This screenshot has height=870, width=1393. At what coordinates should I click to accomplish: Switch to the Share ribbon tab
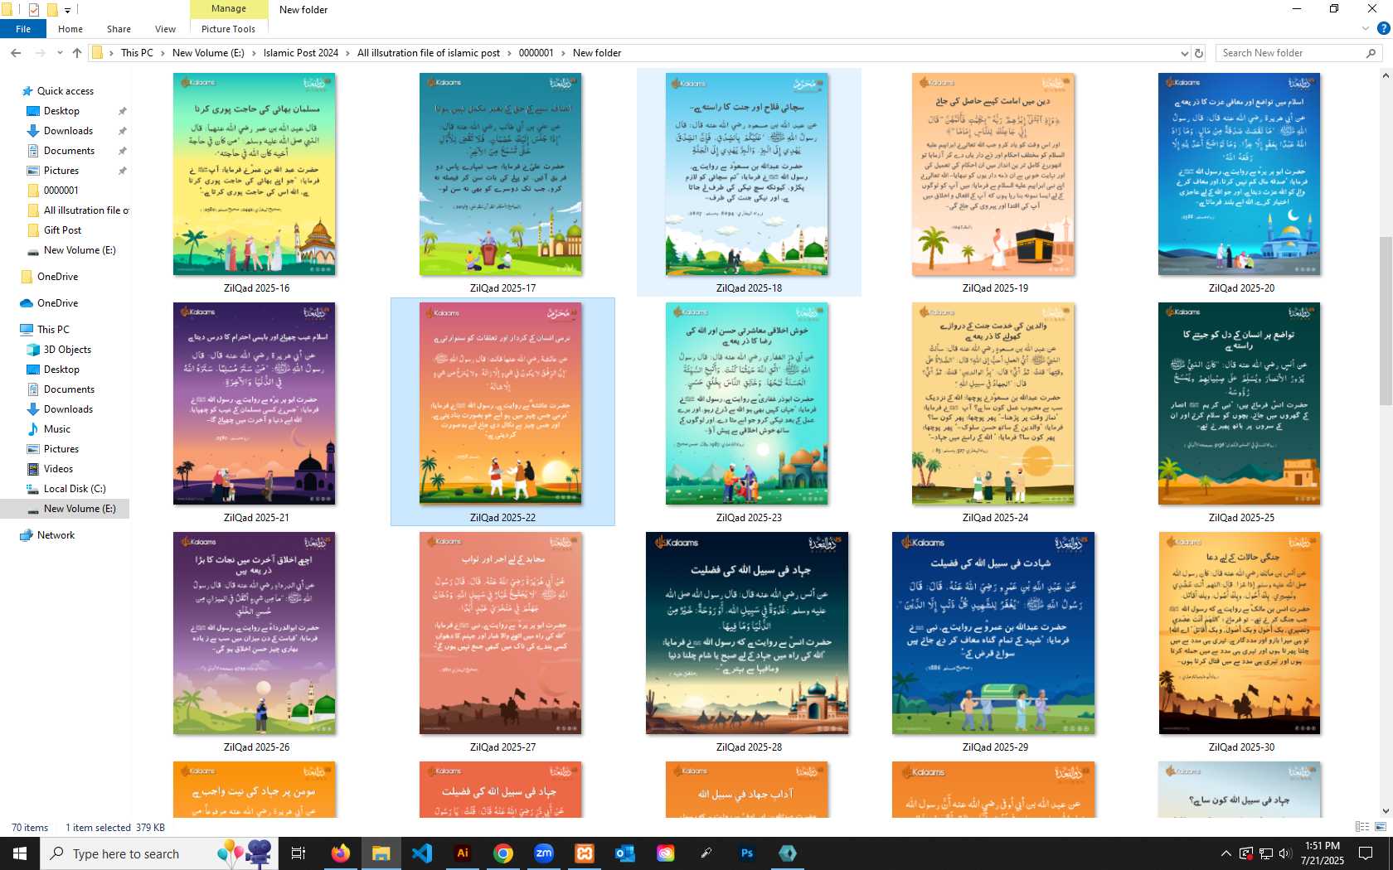click(119, 29)
